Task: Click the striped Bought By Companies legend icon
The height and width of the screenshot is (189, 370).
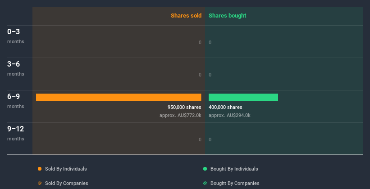Action: point(205,183)
